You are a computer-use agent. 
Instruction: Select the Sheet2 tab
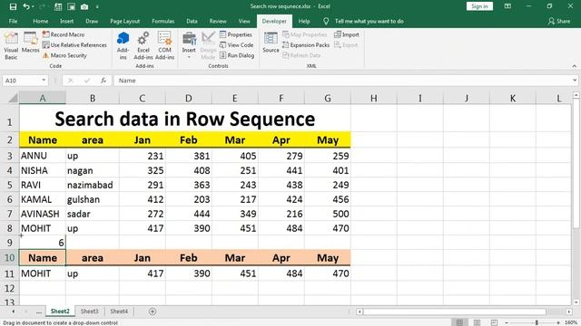point(60,312)
